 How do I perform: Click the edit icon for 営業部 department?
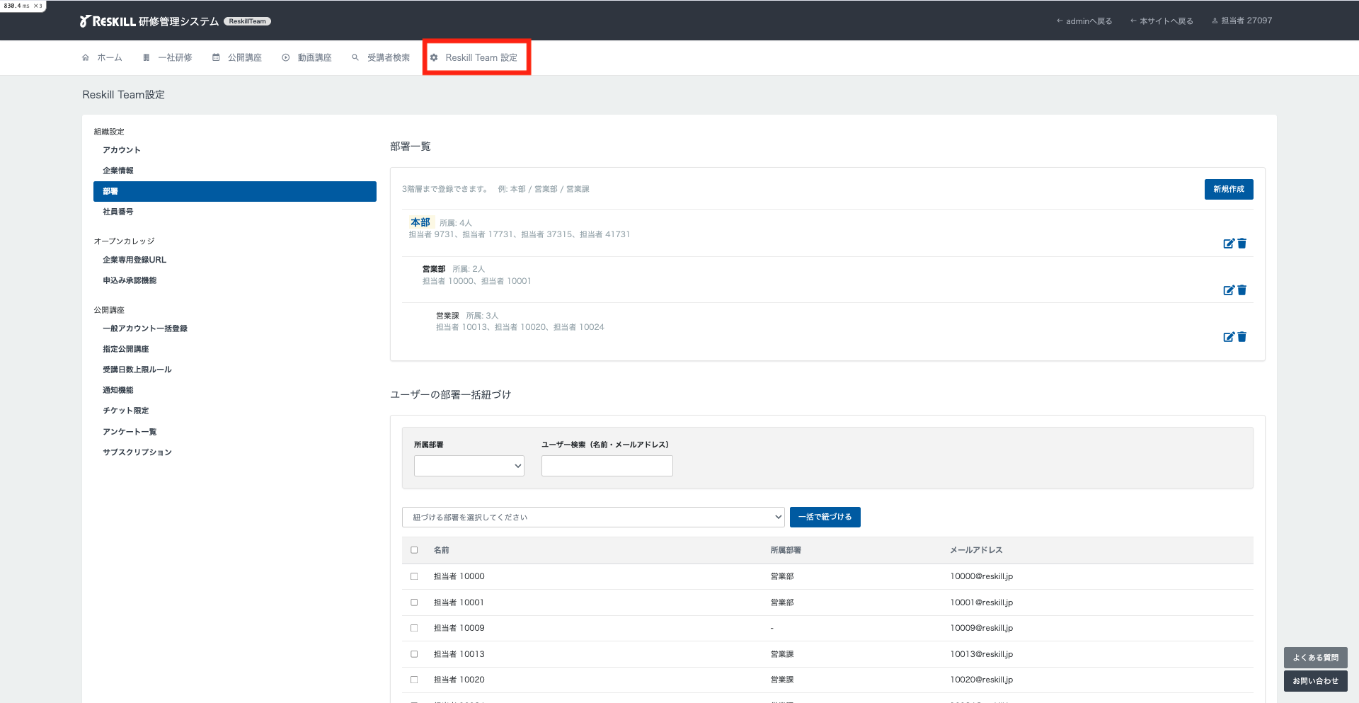[1228, 290]
